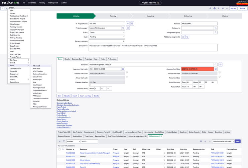
Task: Open list personalize gear icon
Action: pyautogui.click(x=201, y=142)
